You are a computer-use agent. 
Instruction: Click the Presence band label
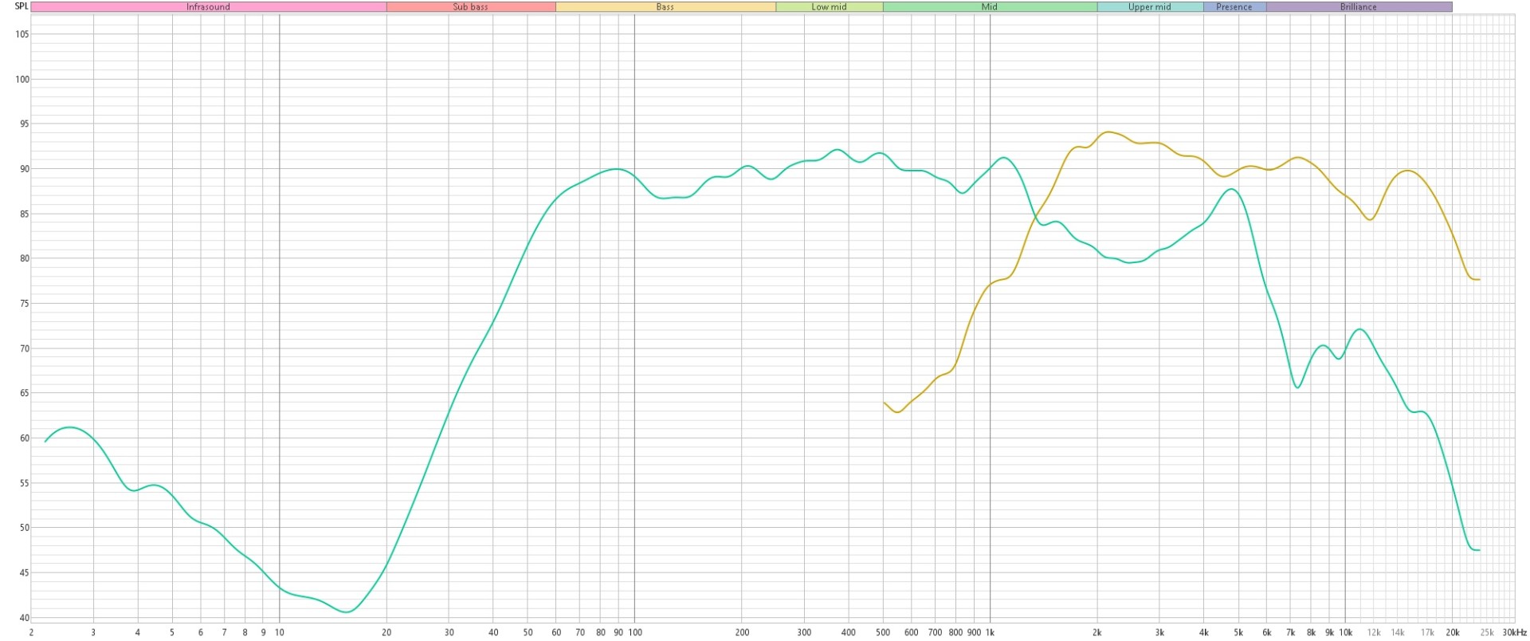pyautogui.click(x=1234, y=7)
